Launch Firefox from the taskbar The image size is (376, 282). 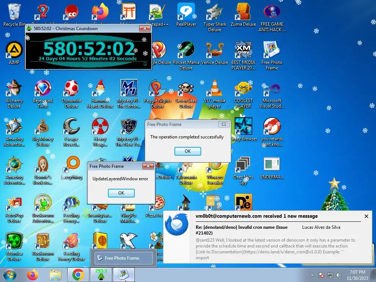point(33,275)
